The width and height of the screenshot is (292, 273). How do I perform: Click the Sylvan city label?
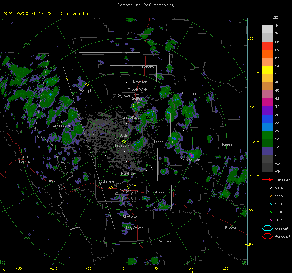(124, 96)
